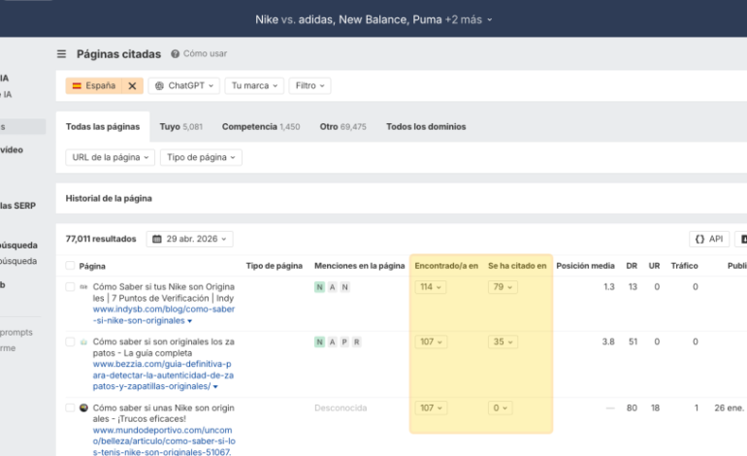Open the mundodeportivo row 107 Encontrado/a en dropdown
Screen dimensions: 747x456
point(431,407)
